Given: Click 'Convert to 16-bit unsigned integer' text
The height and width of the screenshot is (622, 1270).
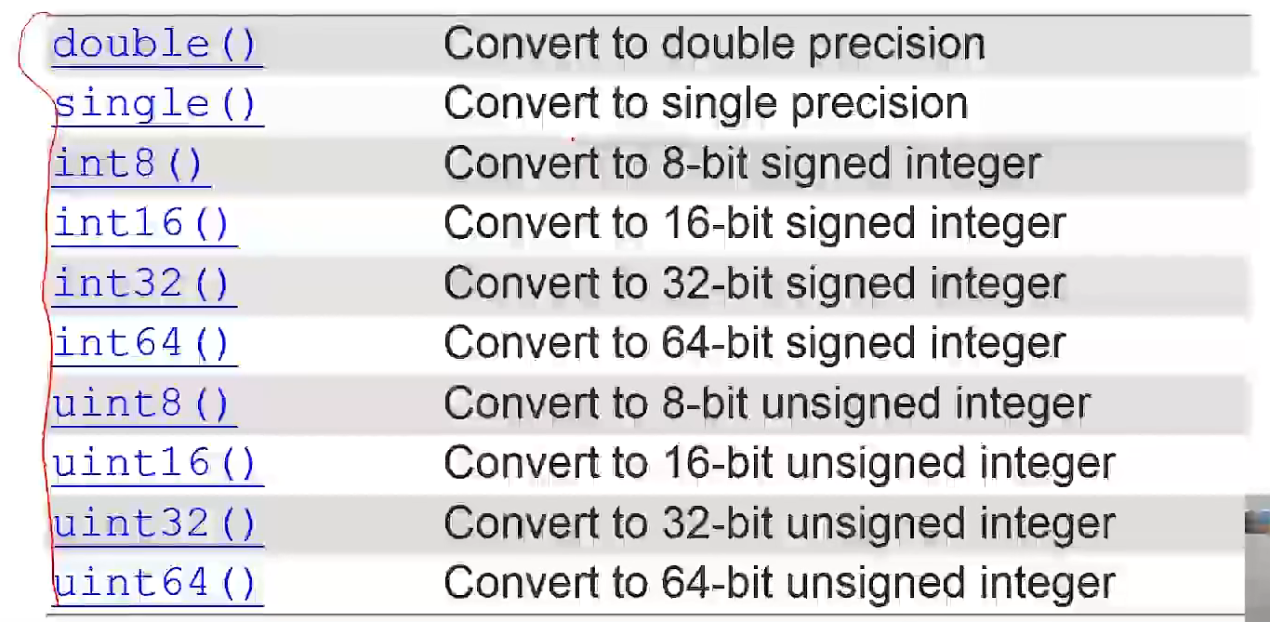Looking at the screenshot, I should pyautogui.click(x=779, y=463).
